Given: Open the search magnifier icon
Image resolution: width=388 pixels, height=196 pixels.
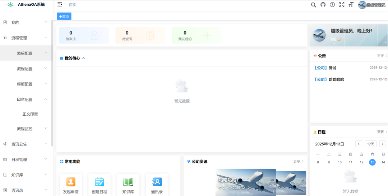Looking at the screenshot, I should (x=314, y=5).
